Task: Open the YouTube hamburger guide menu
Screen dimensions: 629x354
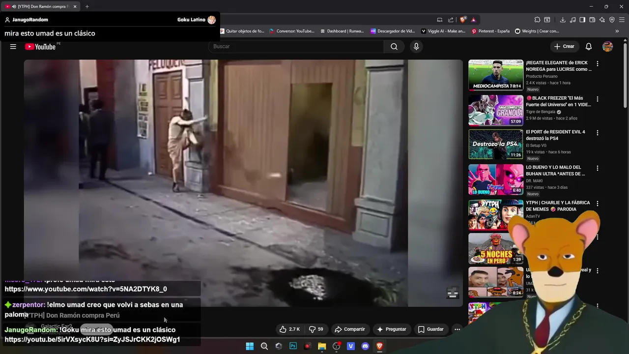Action: [x=13, y=47]
